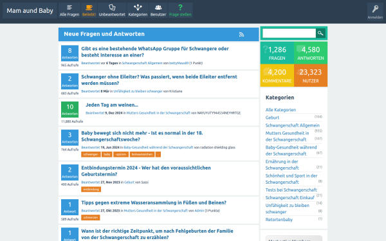This screenshot has height=241, width=386.
Task: Click Geburt category in Entbindungstermin meta
Action: tap(129, 183)
